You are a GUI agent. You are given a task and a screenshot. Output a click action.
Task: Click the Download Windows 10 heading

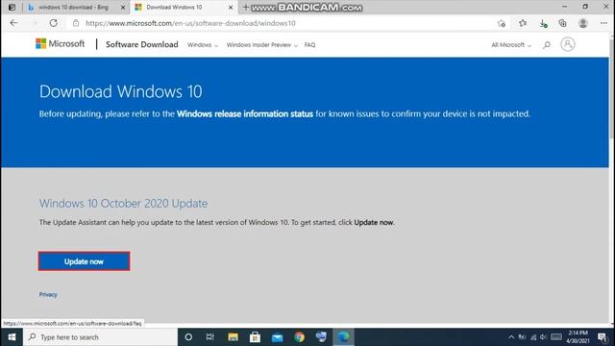click(x=120, y=91)
